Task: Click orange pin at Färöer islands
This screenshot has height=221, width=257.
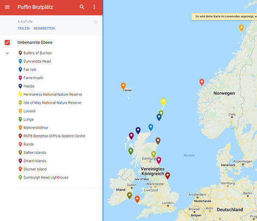Action: [x=123, y=86]
